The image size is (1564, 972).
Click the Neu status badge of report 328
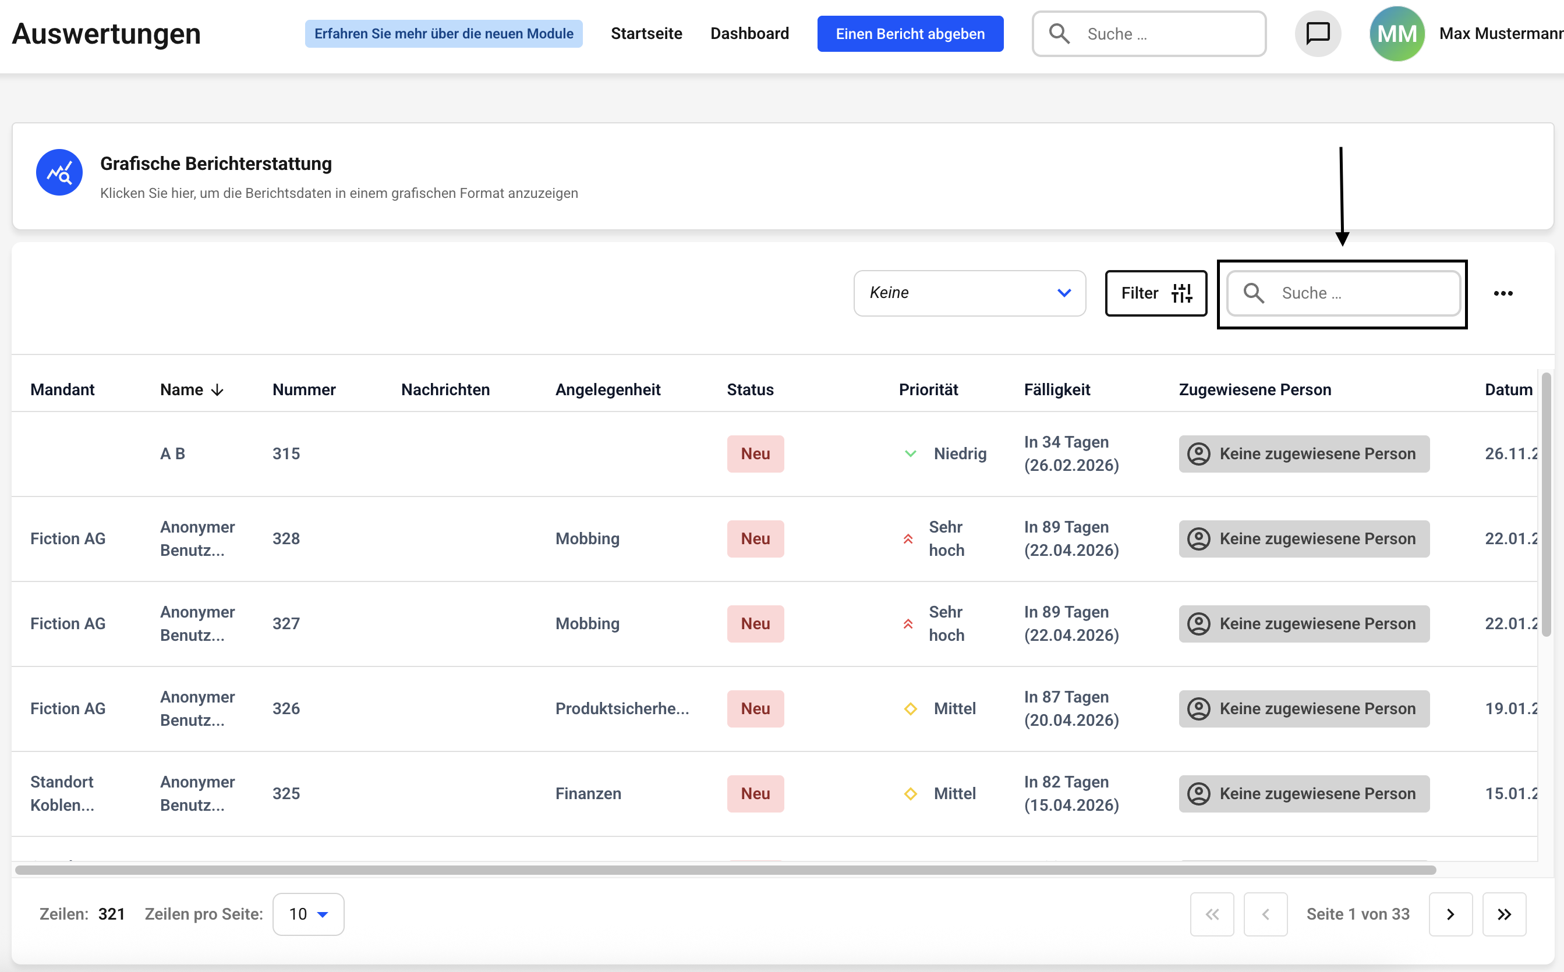[755, 539]
